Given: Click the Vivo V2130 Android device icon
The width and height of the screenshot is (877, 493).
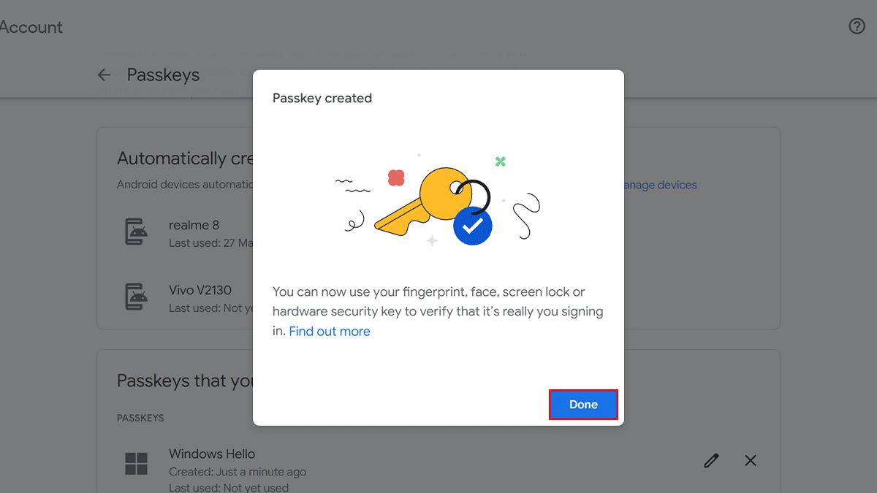Looking at the screenshot, I should [x=137, y=297].
